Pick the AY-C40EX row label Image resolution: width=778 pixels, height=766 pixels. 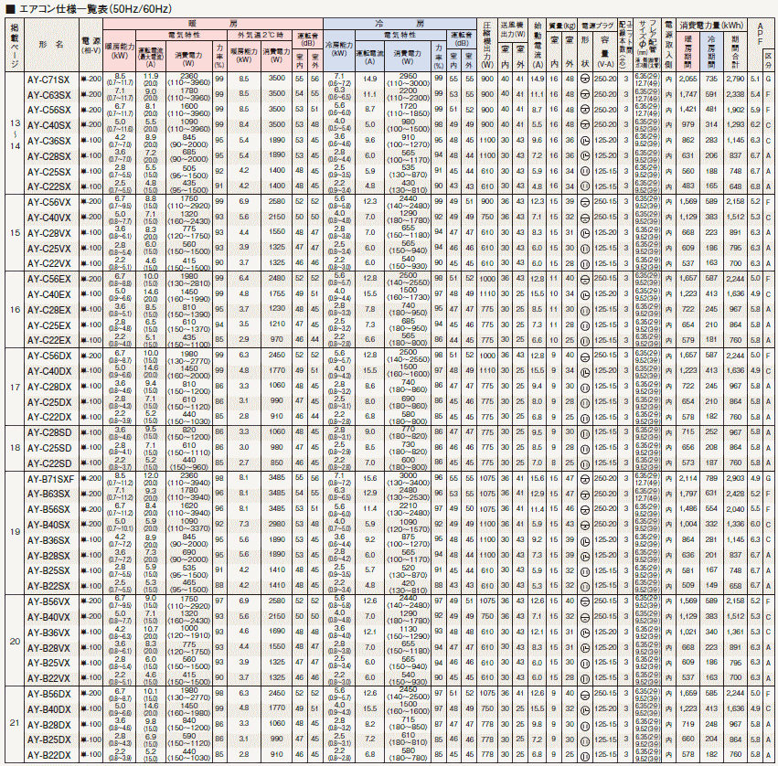[x=48, y=294]
